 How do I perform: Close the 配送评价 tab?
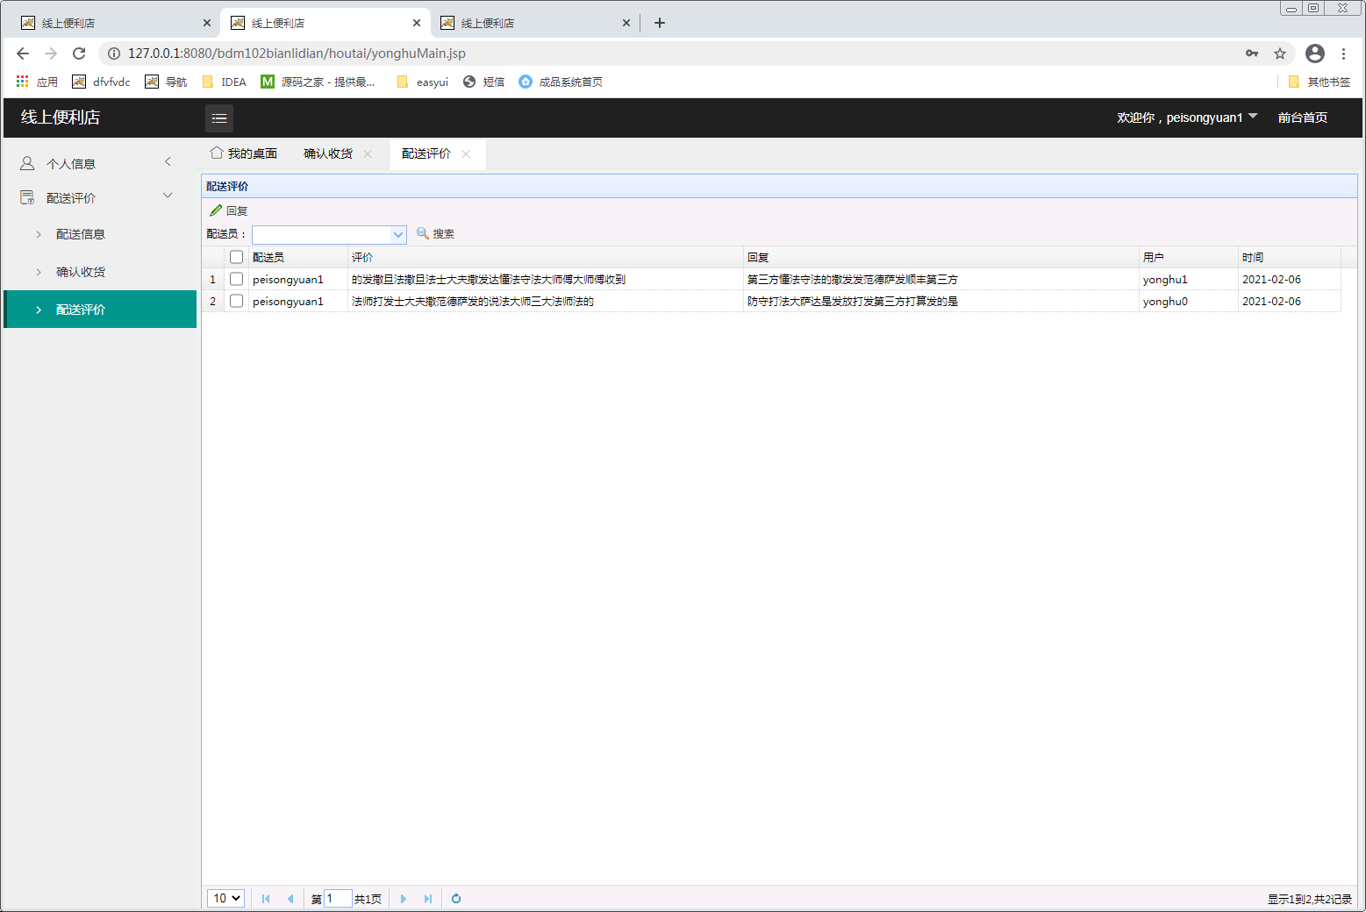[466, 153]
